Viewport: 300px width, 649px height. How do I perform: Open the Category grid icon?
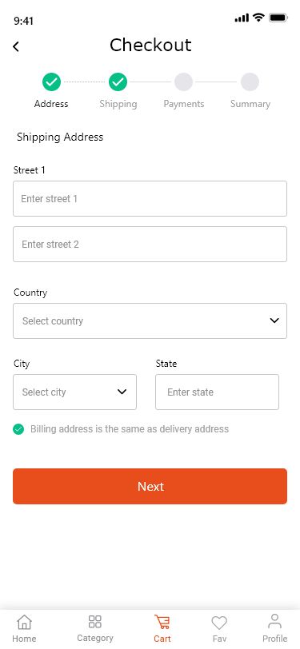(95, 621)
